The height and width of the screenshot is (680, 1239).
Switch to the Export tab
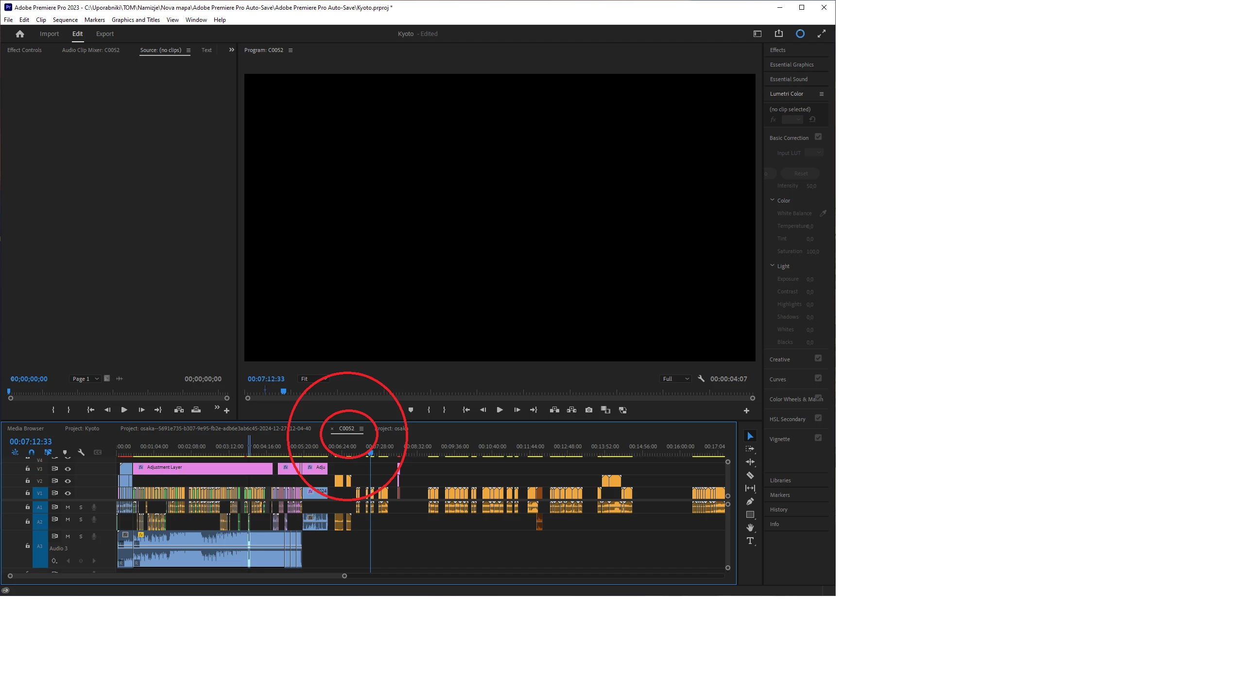(104, 34)
